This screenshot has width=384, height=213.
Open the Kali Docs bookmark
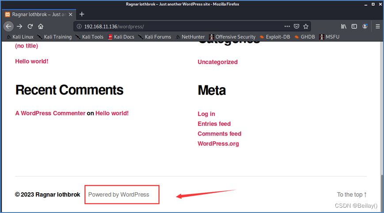coord(121,37)
